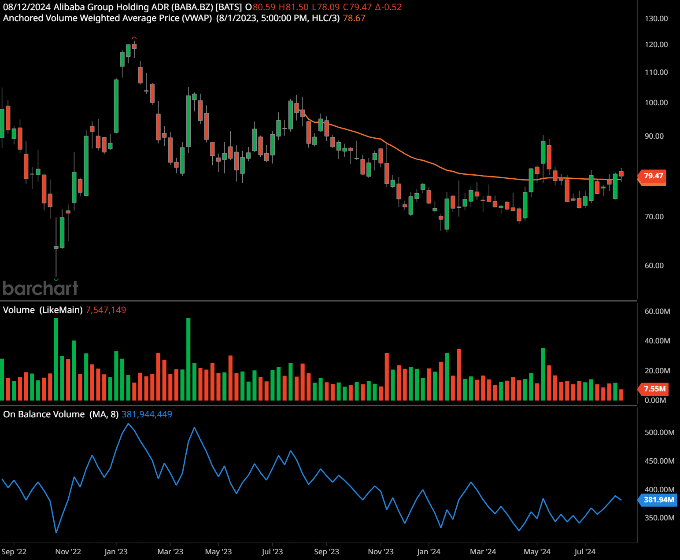Click the high price value H81.50
The height and width of the screenshot is (560, 680).
point(293,7)
